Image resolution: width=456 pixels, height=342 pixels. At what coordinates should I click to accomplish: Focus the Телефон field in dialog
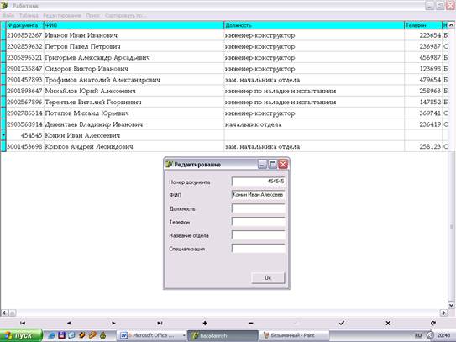click(x=259, y=222)
